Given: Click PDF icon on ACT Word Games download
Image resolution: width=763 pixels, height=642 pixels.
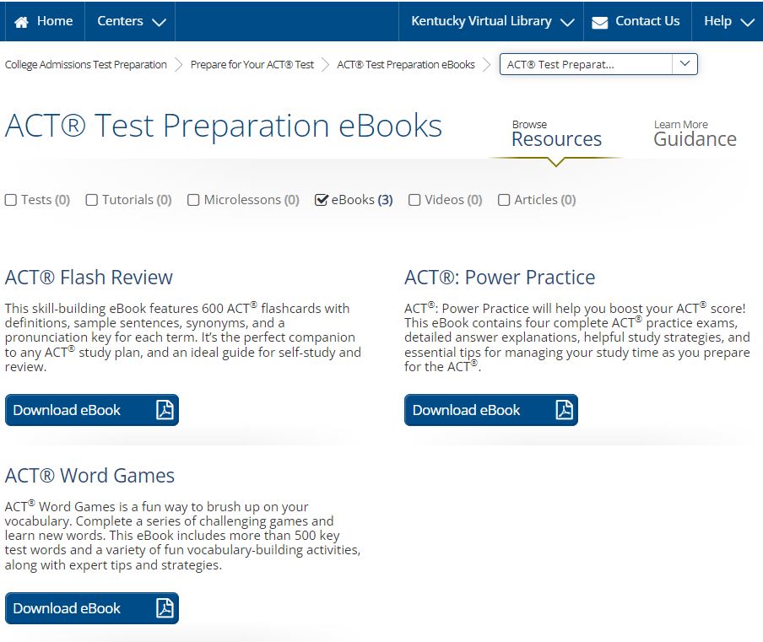Looking at the screenshot, I should 165,608.
